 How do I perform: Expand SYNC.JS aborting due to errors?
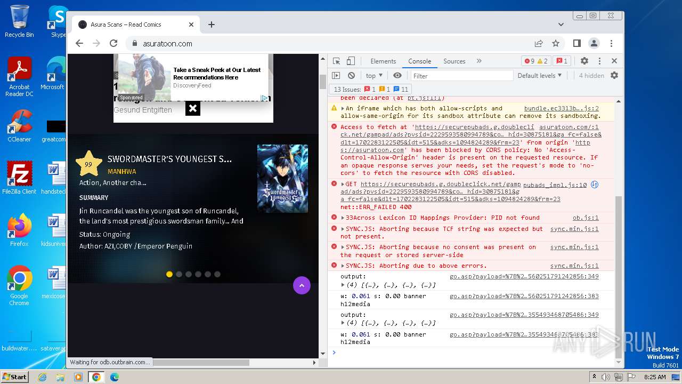click(343, 266)
